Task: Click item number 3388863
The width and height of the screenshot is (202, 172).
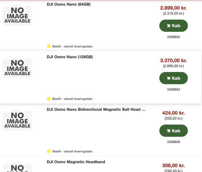Action: [x=174, y=89]
